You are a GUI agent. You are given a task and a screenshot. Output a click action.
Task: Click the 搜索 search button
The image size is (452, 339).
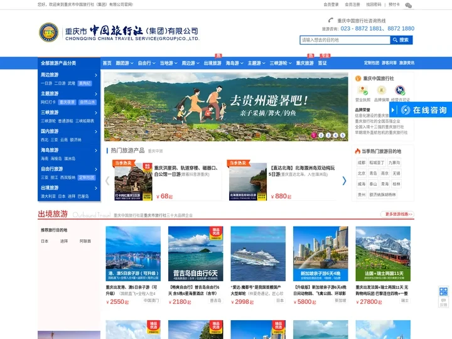(x=401, y=40)
